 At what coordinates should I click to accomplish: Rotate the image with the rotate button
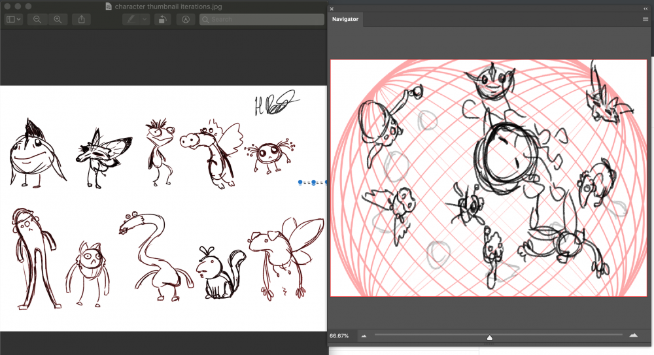point(162,20)
